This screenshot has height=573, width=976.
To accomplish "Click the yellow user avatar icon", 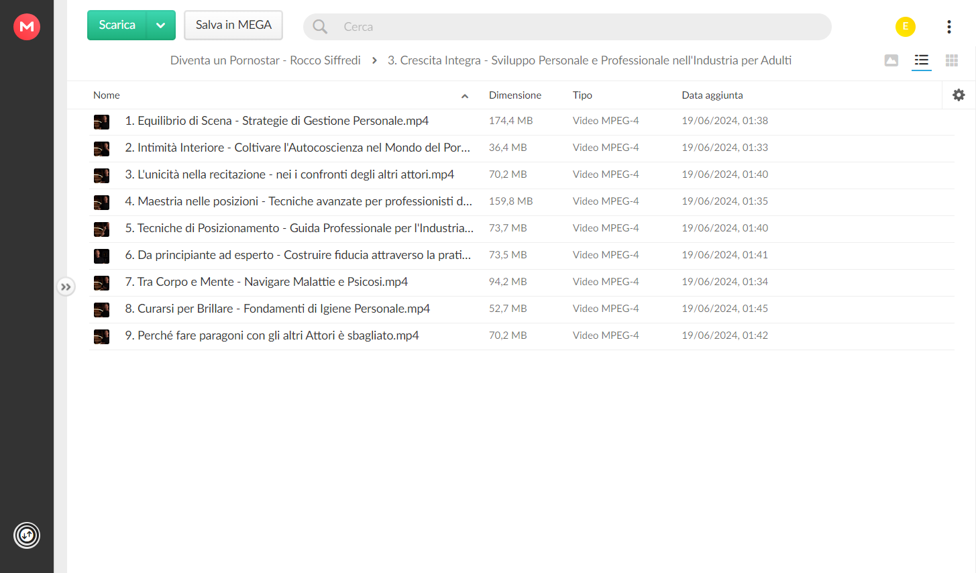I will point(906,26).
